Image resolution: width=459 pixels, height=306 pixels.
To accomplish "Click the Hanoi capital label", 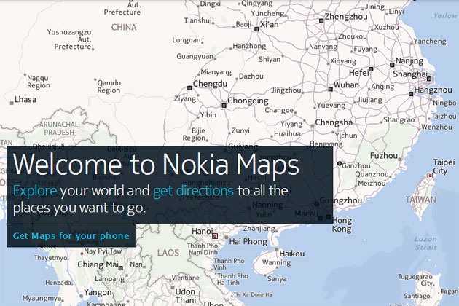I will coord(202,232).
